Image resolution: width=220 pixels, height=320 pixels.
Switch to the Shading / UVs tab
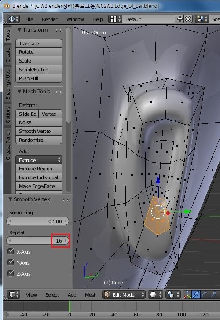8,84
